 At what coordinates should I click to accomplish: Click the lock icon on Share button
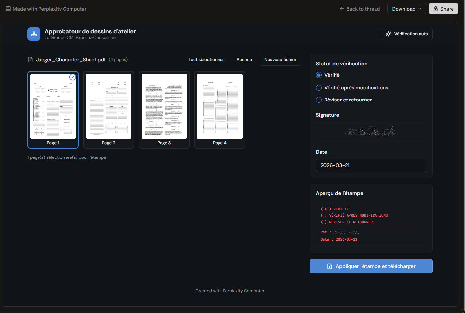(436, 9)
